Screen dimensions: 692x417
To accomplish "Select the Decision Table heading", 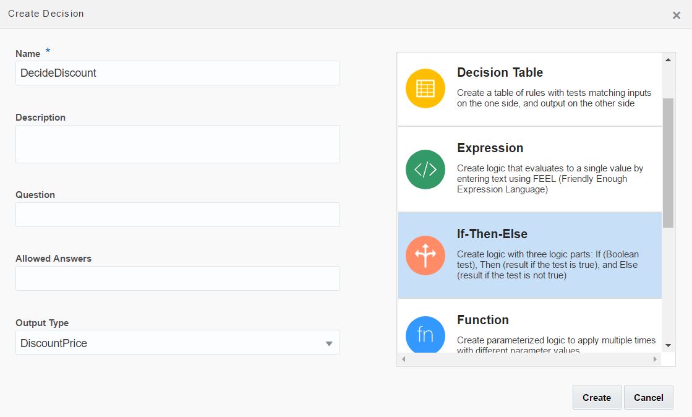I will pos(500,72).
